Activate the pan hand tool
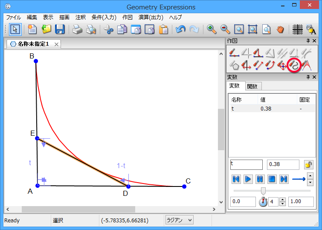 pyautogui.click(x=280, y=29)
